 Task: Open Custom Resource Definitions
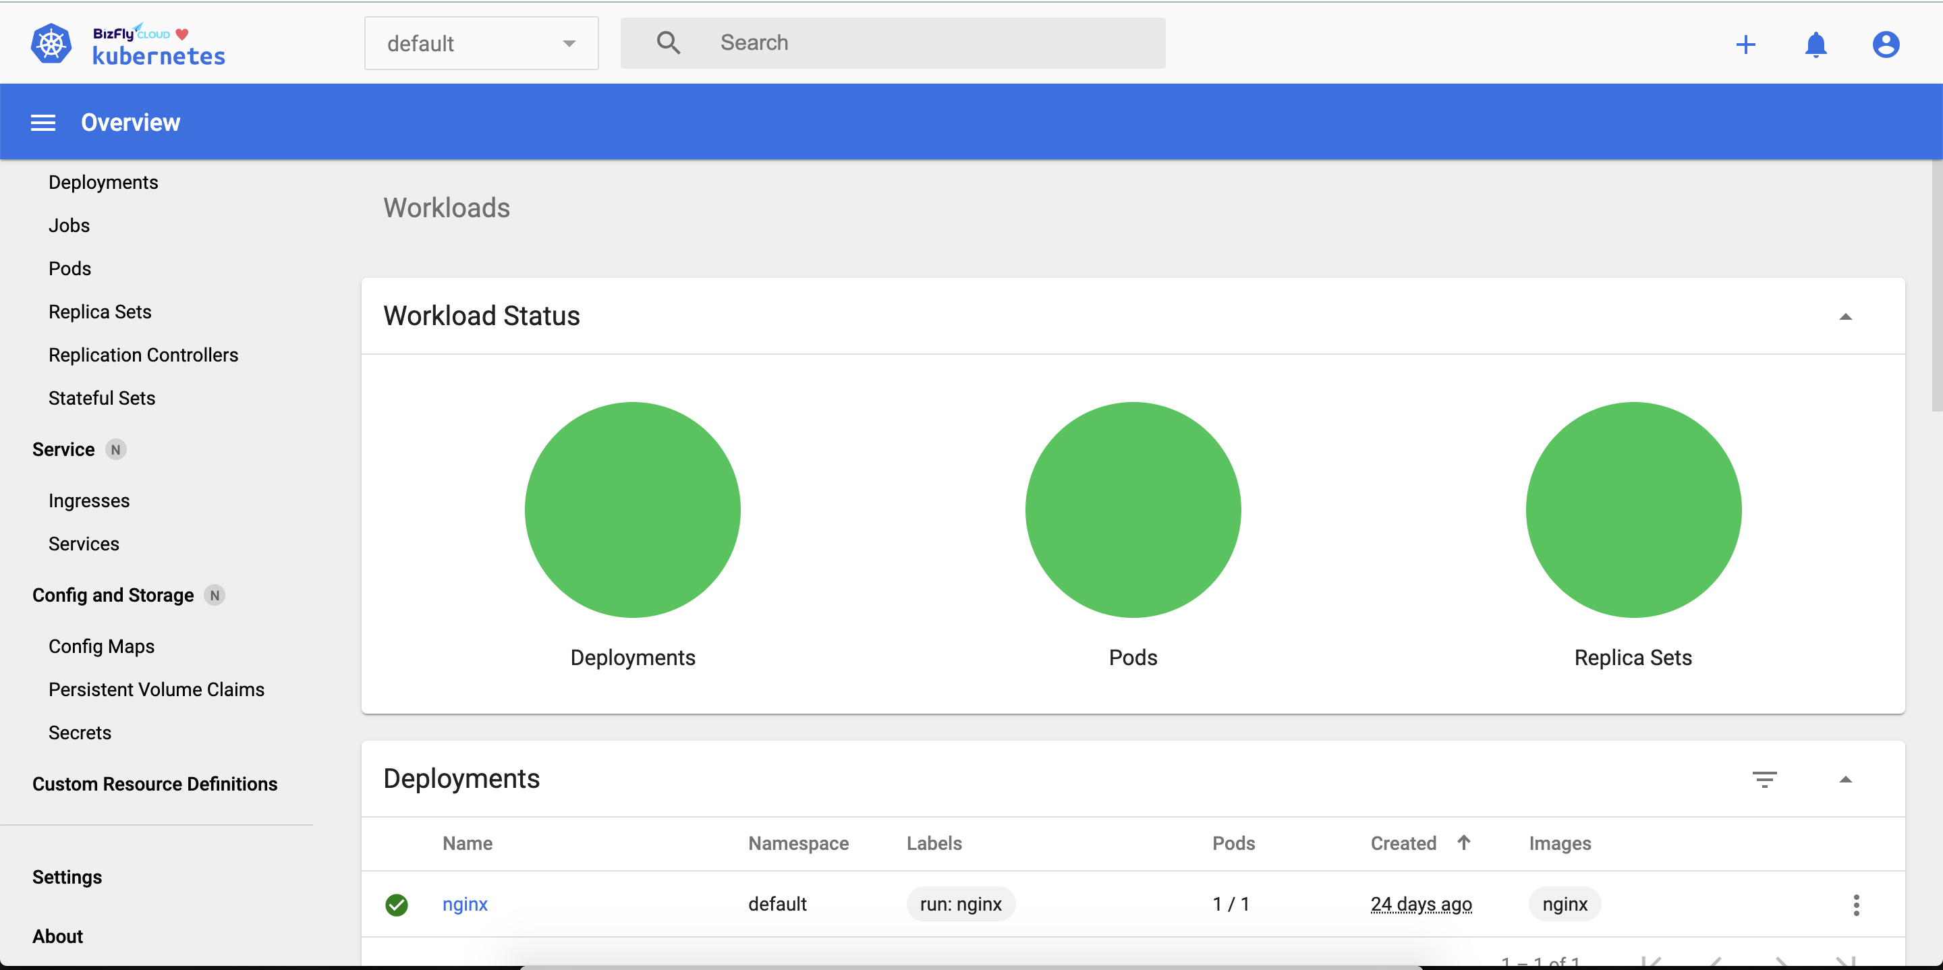(154, 784)
